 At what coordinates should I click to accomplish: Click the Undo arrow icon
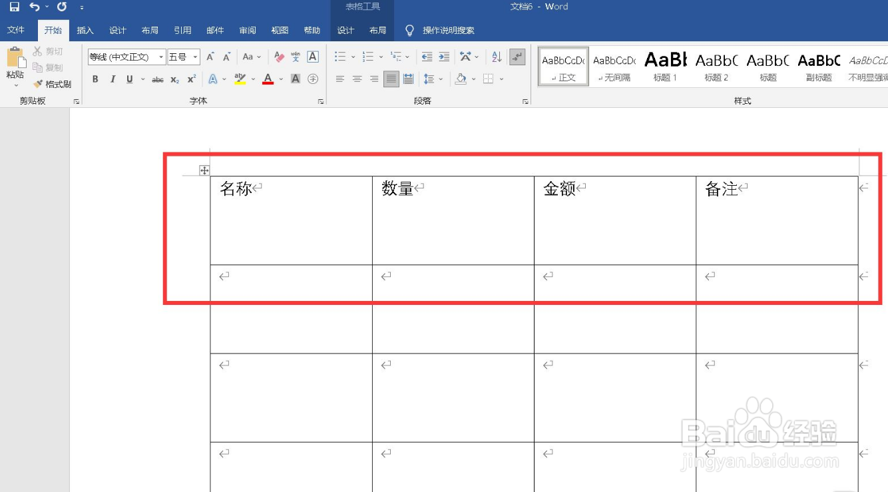coord(35,7)
